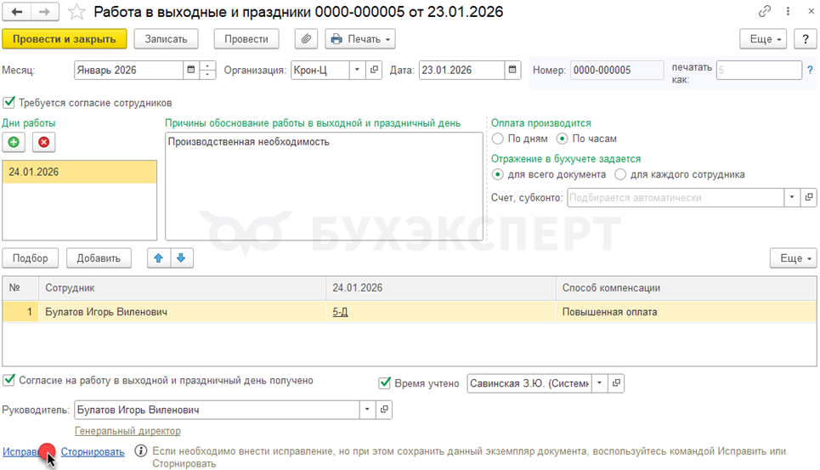Attach files using the paperclip icon
The height and width of the screenshot is (470, 820).
pos(306,39)
